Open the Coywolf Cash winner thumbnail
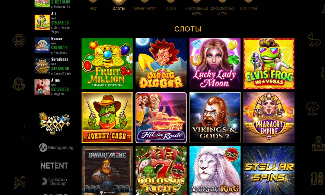 click(x=42, y=66)
